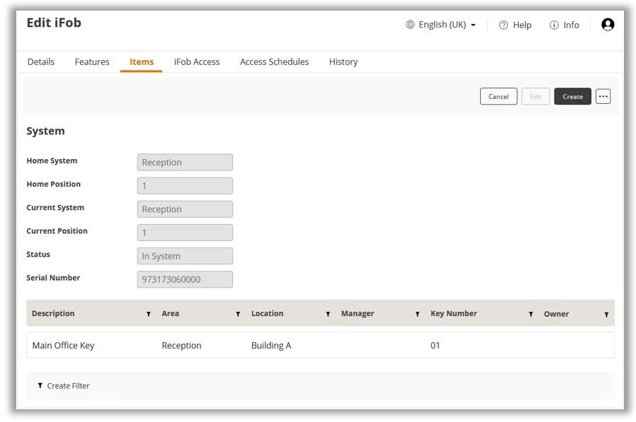Open the Owner column filter icon
Viewport: 636px width, 422px height.
[x=606, y=314]
